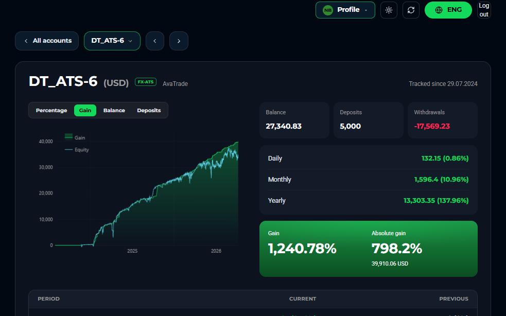Click back chevron in All accounts
The image size is (506, 316).
(x=26, y=41)
